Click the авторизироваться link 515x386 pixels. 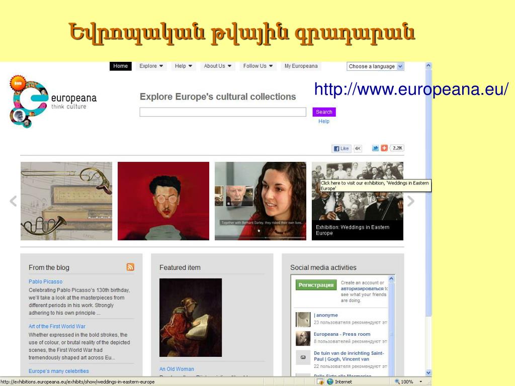click(x=362, y=288)
